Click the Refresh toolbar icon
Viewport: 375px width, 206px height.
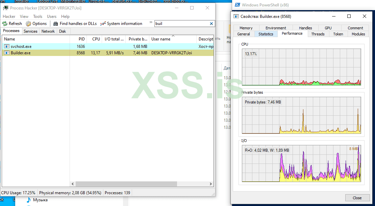[5, 24]
